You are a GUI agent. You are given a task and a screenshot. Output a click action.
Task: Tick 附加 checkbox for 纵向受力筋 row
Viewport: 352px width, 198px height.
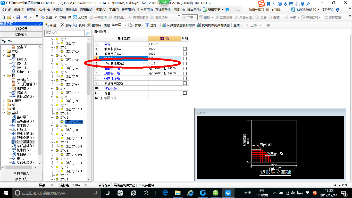(x=185, y=73)
